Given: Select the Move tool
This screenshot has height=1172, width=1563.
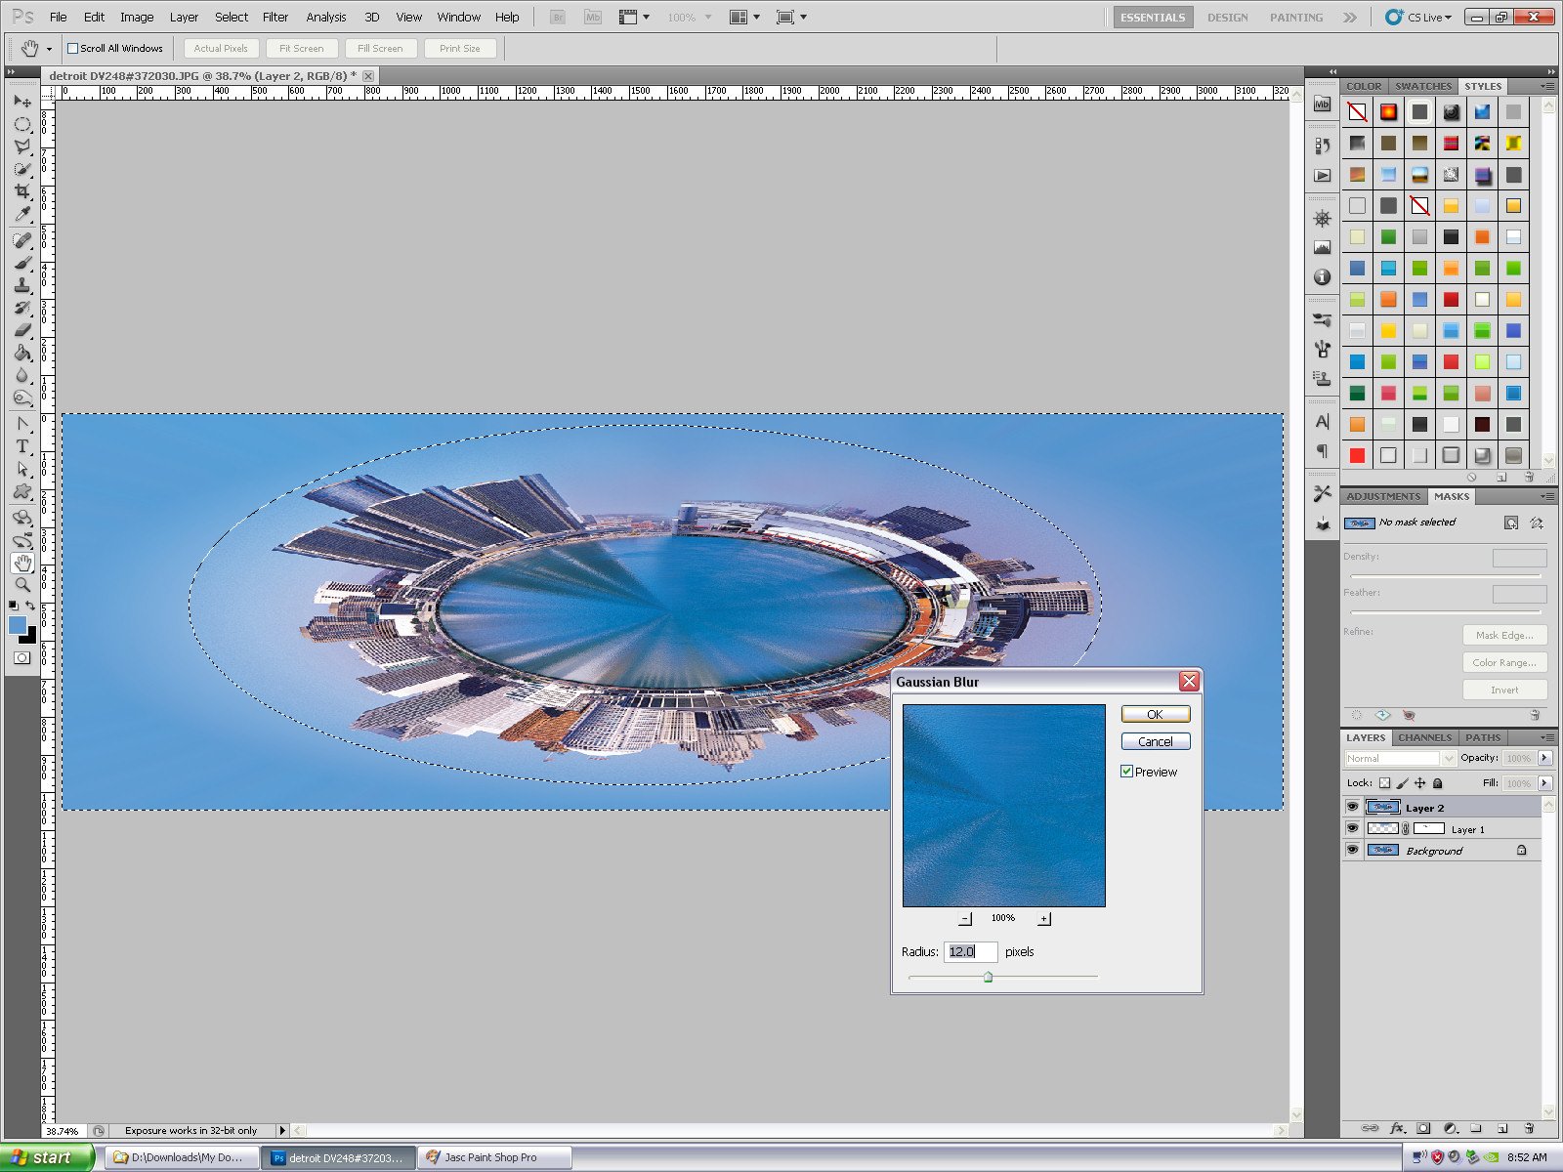Looking at the screenshot, I should point(22,102).
